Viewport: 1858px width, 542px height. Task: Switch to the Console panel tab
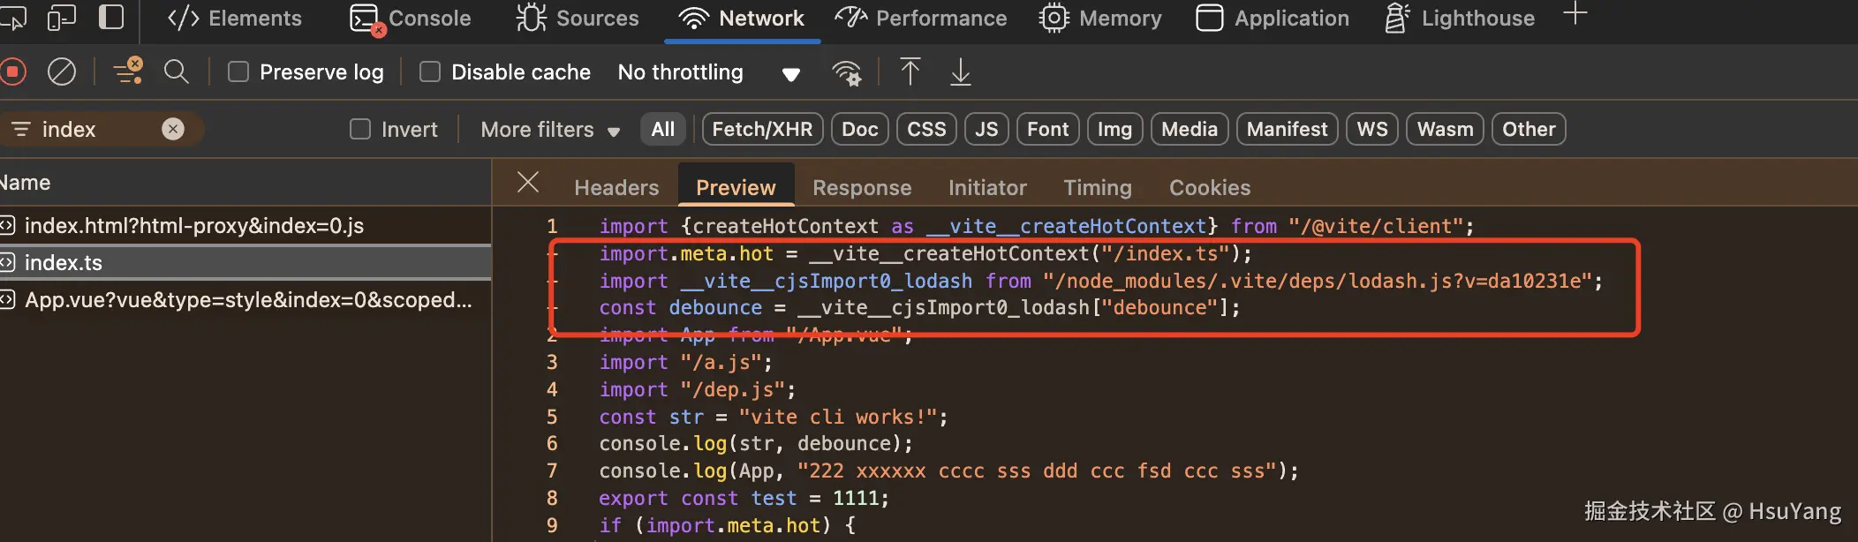[x=412, y=19]
